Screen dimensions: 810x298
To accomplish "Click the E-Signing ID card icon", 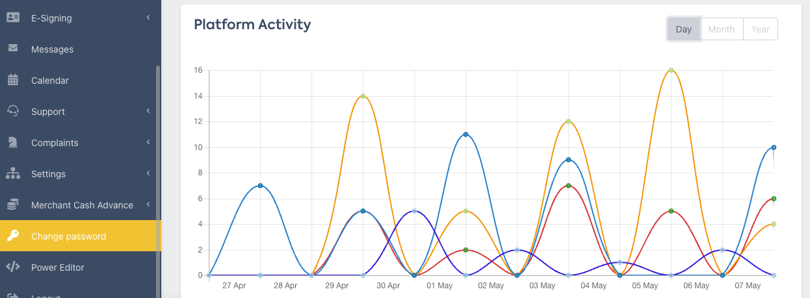I will pyautogui.click(x=13, y=18).
